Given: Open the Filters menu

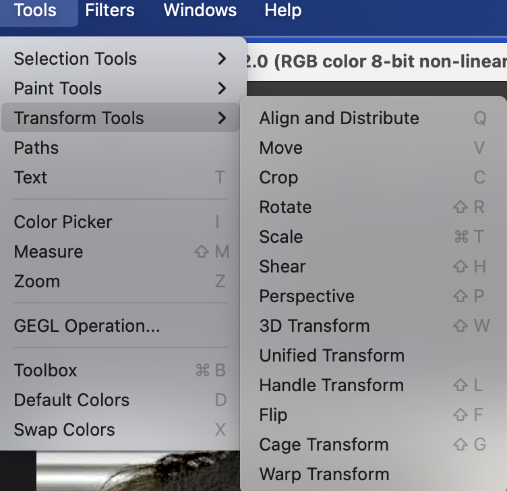Looking at the screenshot, I should coord(110,11).
